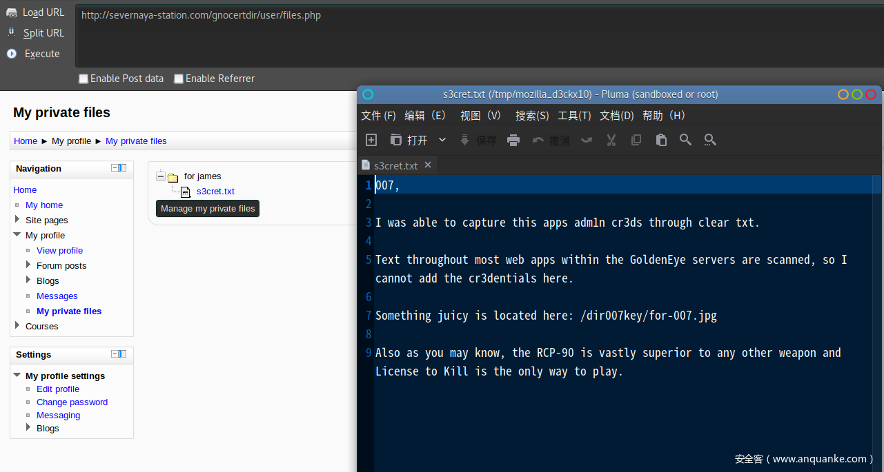Viewport: 884px width, 472px height.
Task: Open the 搜索(S) menu
Action: [532, 116]
